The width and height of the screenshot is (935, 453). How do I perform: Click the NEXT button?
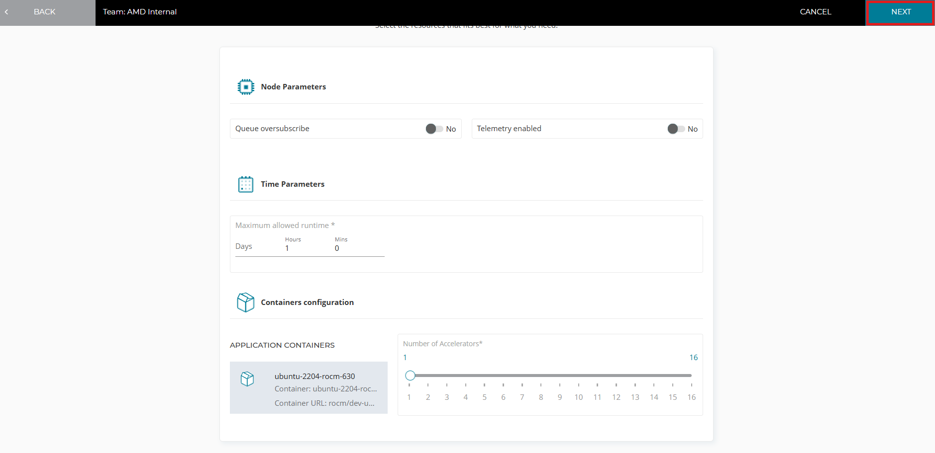(x=900, y=12)
